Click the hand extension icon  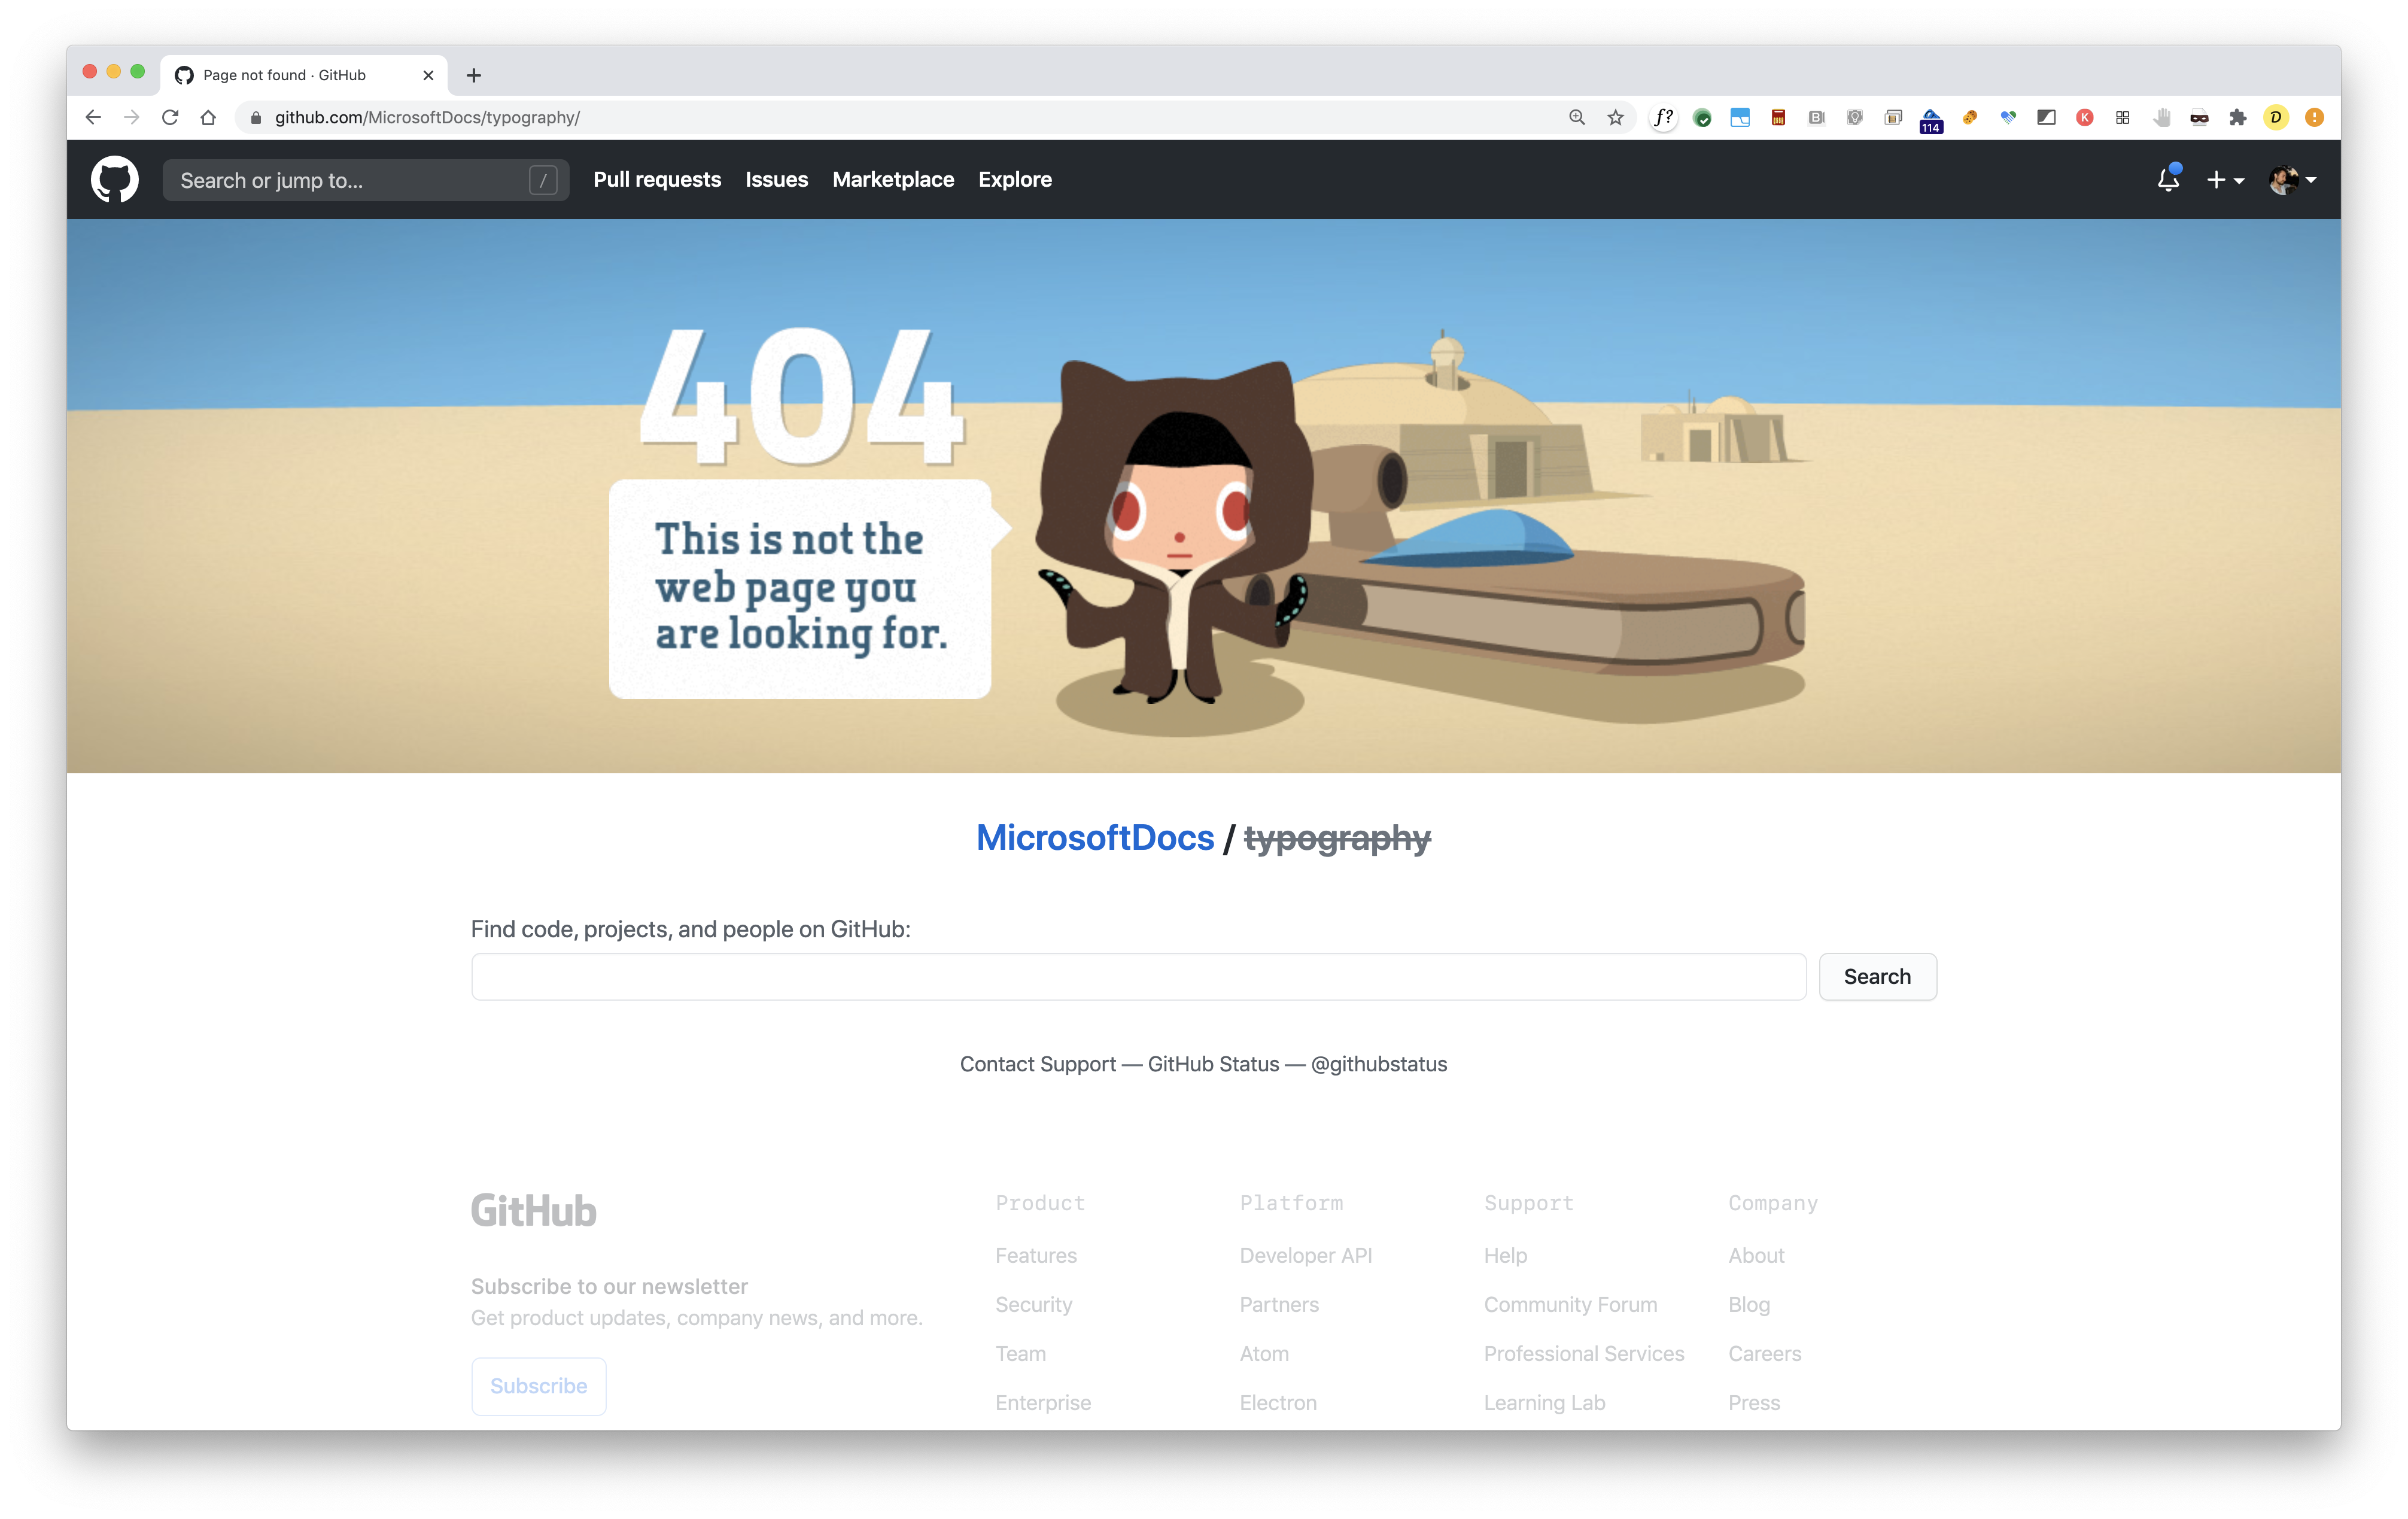[2162, 118]
